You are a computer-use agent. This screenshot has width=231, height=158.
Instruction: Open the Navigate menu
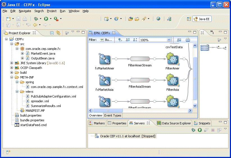click(25, 11)
